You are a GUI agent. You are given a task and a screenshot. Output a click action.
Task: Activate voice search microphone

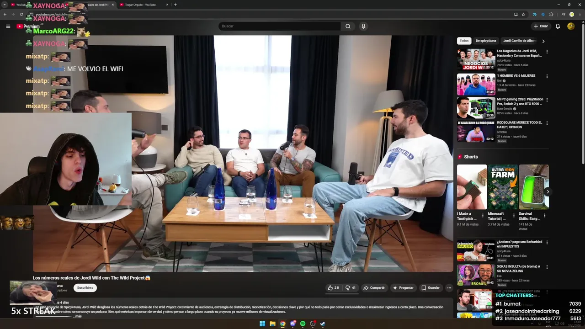(363, 26)
